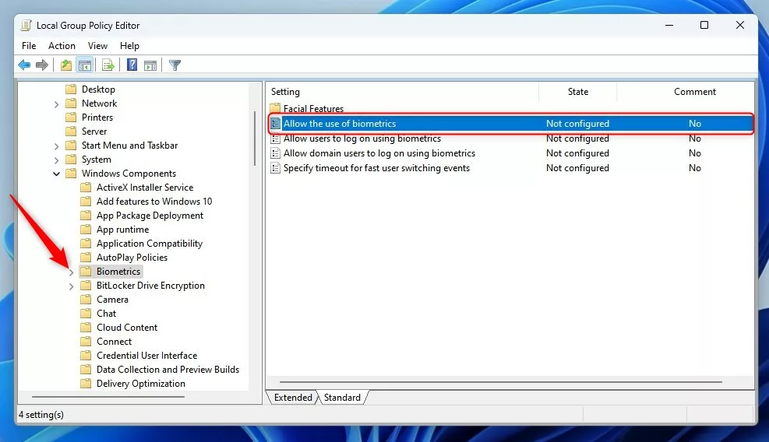769x442 pixels.
Task: Minimize the Local Group Policy Editor window
Action: click(x=669, y=25)
